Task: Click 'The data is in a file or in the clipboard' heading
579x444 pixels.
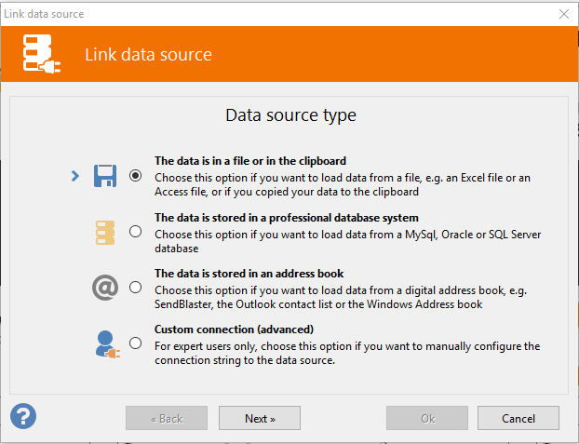Action: click(x=250, y=161)
